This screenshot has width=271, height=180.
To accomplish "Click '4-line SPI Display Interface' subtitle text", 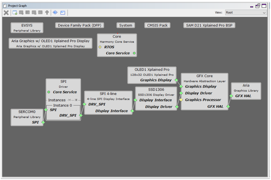I will tap(108, 99).
